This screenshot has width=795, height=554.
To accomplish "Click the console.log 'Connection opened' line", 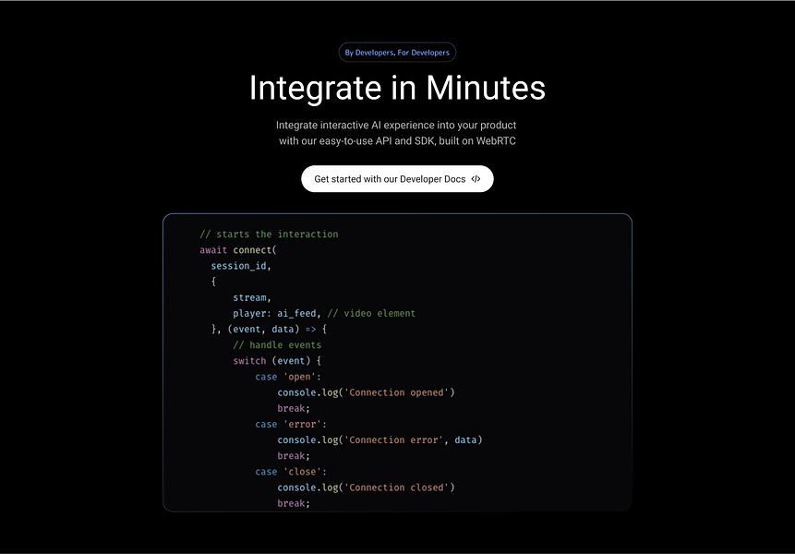I will [366, 392].
